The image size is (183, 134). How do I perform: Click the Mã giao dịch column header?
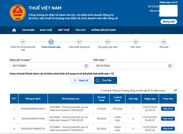tap(33, 99)
